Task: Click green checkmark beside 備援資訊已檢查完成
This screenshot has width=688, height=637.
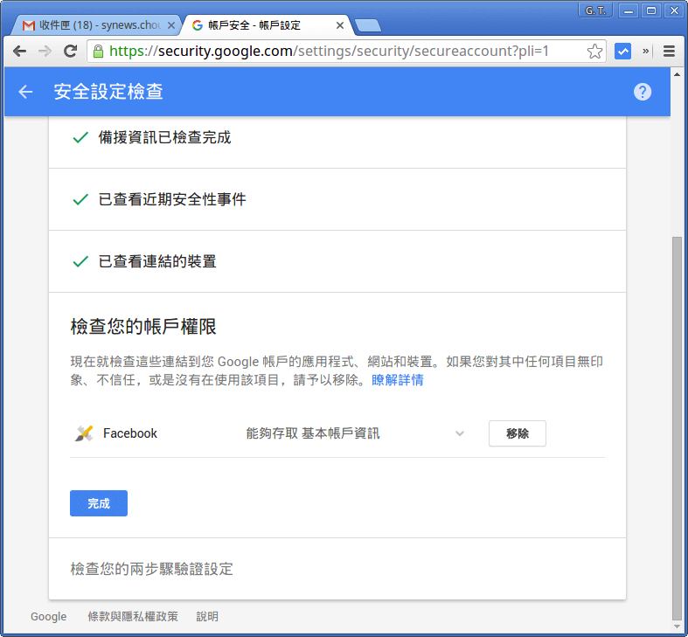Action: click(80, 138)
